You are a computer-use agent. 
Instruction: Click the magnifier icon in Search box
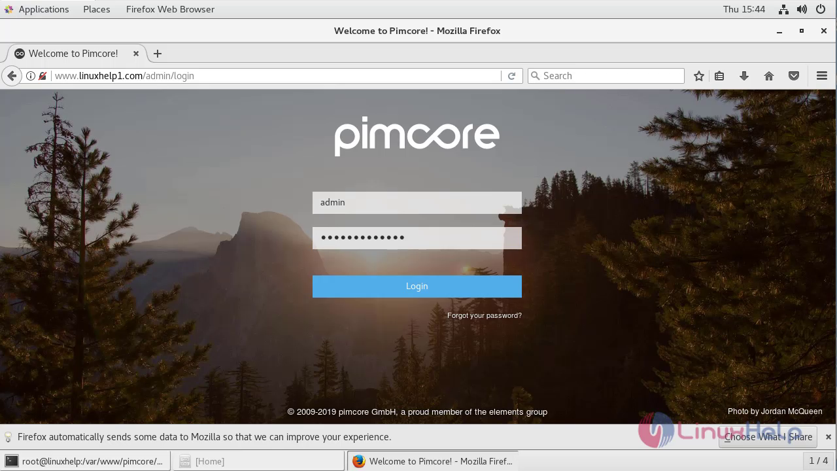point(536,76)
